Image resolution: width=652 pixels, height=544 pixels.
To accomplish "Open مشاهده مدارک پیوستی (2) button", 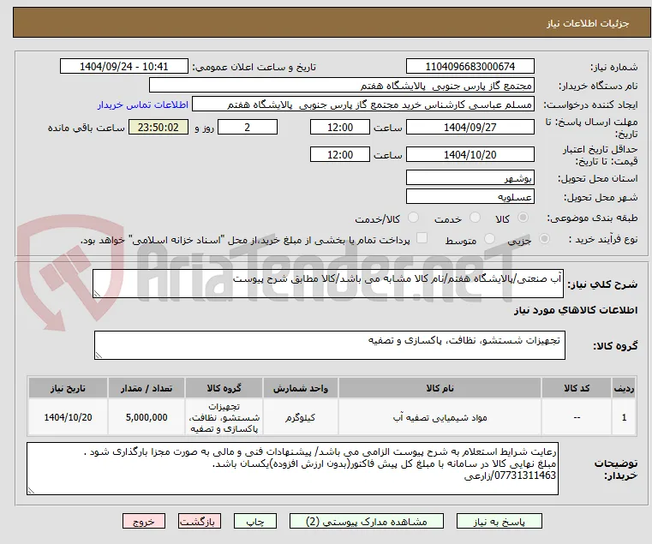I will coord(367,521).
